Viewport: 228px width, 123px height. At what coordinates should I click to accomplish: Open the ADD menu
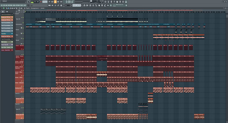coord(6,5)
